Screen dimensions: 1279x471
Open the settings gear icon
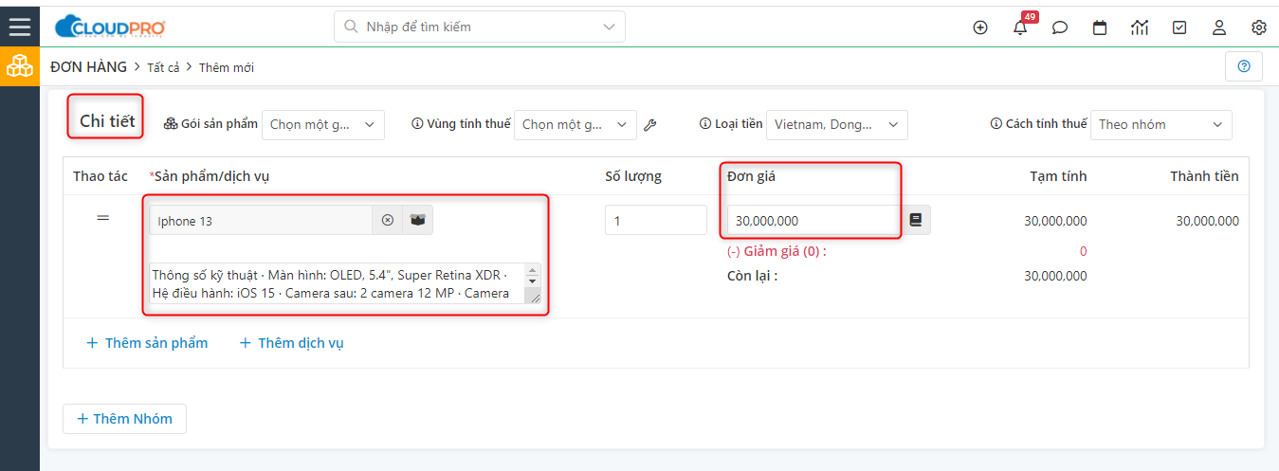(1259, 27)
